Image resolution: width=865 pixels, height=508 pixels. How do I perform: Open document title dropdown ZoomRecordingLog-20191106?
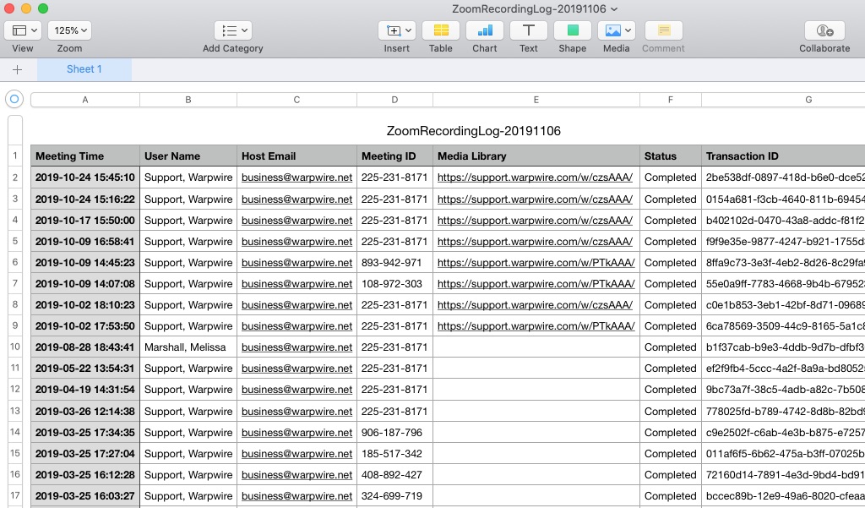(x=535, y=8)
